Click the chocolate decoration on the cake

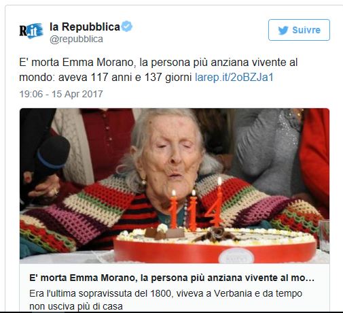pyautogui.click(x=215, y=234)
